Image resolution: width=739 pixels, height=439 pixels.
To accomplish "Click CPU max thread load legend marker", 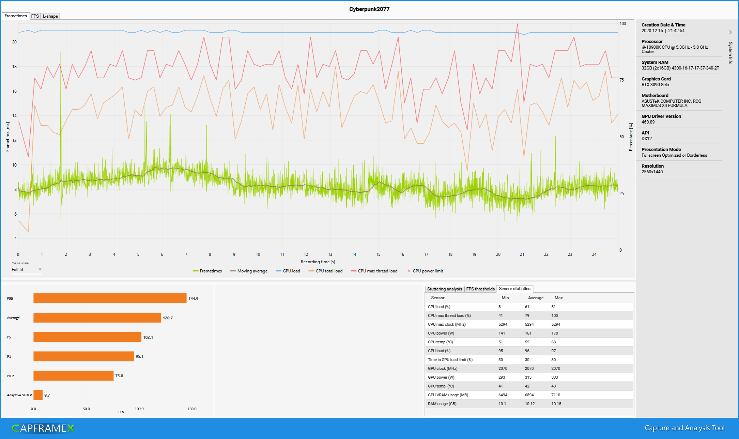I will click(x=354, y=271).
